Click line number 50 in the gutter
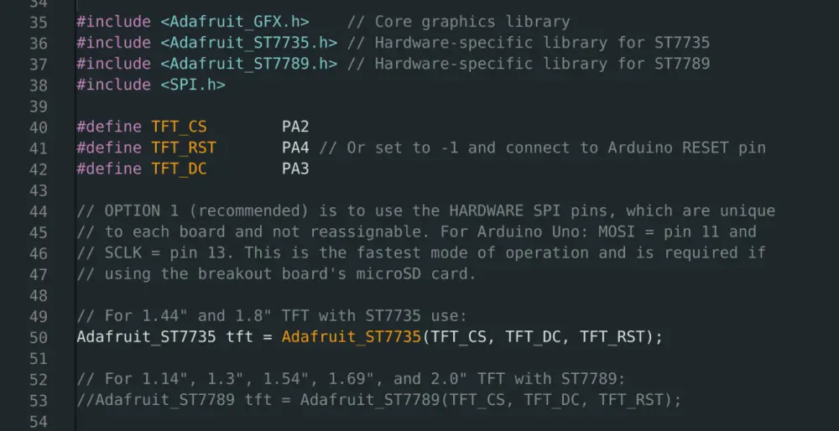The width and height of the screenshot is (839, 431). (39, 338)
